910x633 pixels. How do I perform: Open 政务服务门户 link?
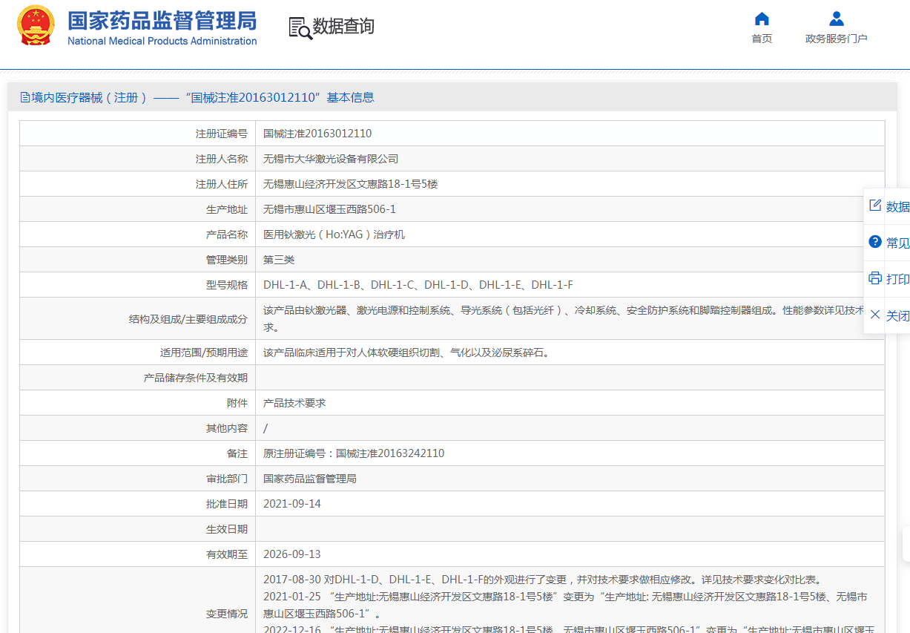[836, 39]
